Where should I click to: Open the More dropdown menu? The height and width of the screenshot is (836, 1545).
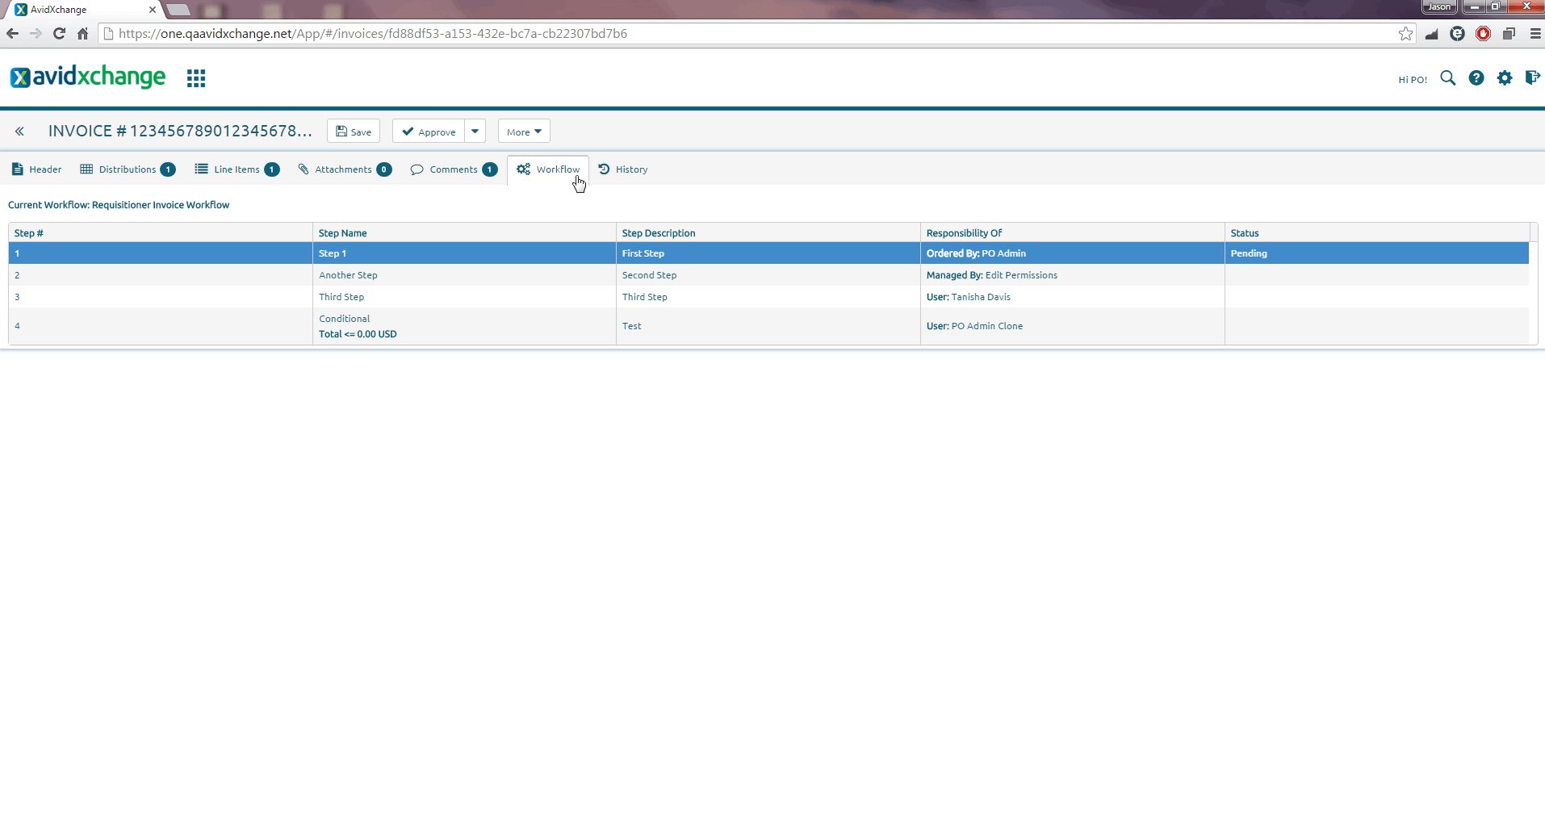click(x=524, y=132)
